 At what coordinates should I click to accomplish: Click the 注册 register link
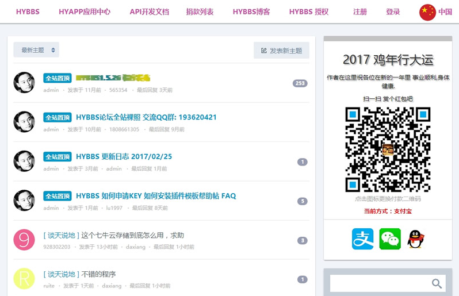tap(359, 11)
